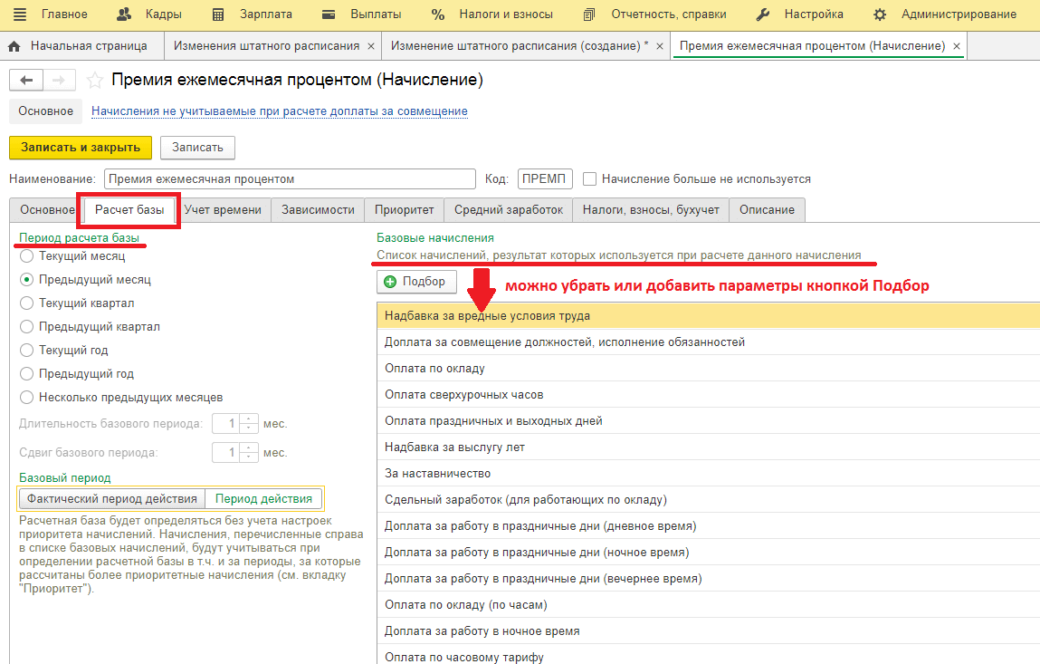The width and height of the screenshot is (1040, 664).
Task: Click the Подбор button with plus icon
Action: point(415,282)
